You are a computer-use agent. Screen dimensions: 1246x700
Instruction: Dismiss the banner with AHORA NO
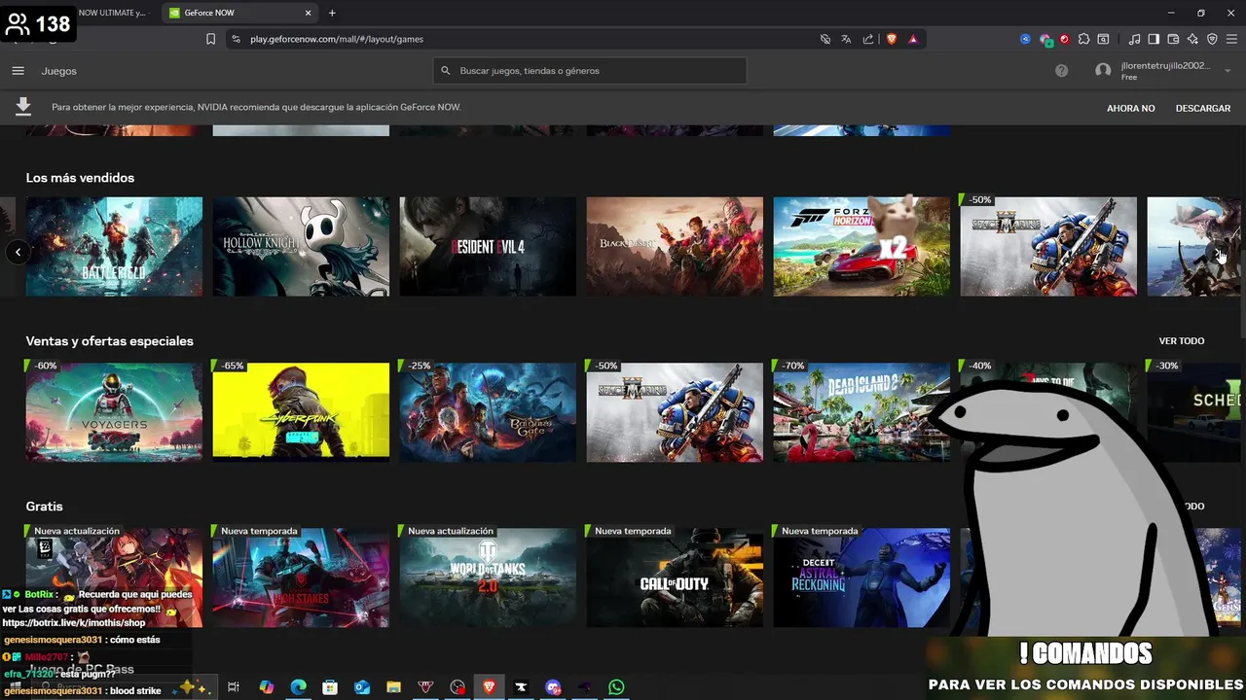click(1130, 108)
